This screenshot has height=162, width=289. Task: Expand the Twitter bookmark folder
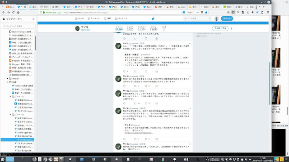8,79
